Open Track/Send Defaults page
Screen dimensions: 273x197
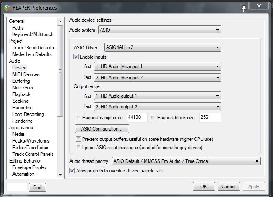(x=33, y=48)
